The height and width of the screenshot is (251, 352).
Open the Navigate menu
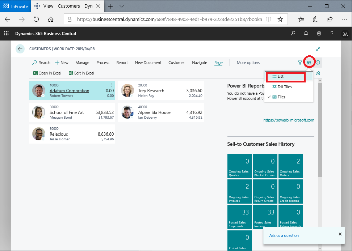coord(200,63)
